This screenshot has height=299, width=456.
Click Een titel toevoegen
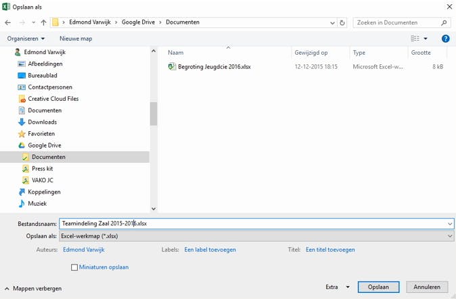coord(330,250)
